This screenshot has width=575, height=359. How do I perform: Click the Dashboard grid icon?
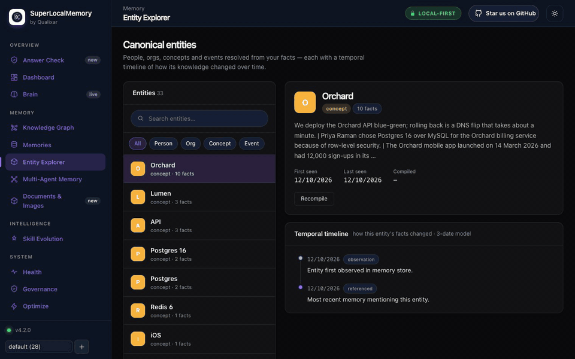[14, 77]
